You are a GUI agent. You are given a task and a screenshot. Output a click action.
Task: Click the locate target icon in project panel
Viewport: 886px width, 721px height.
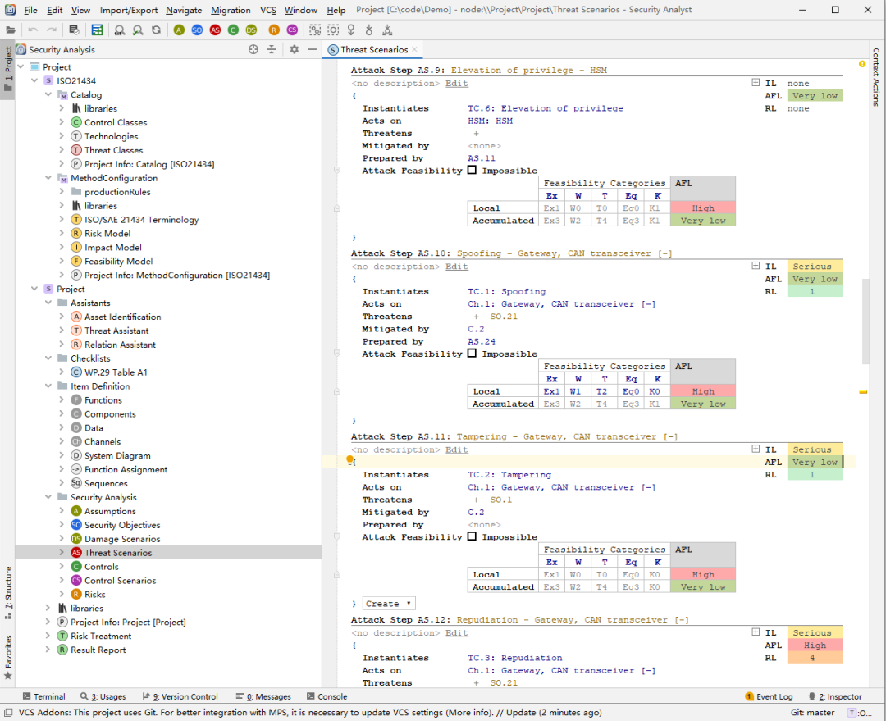click(x=253, y=50)
